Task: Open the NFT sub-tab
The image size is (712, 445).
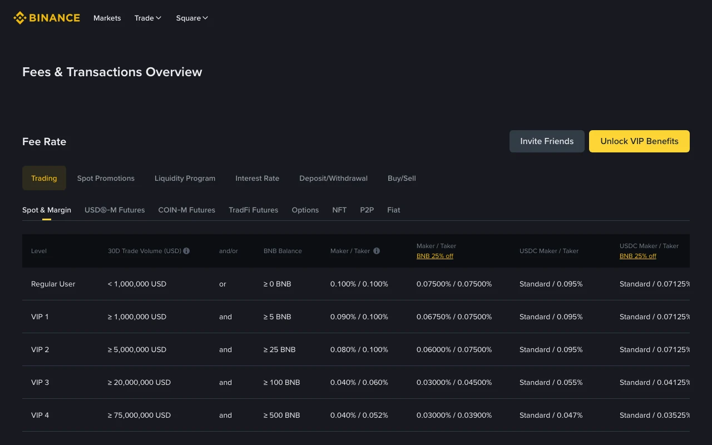Action: (339, 210)
